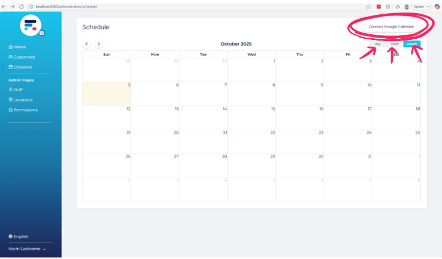The image size is (442, 259).
Task: Advance to next month with right arrow
Action: [x=99, y=44]
